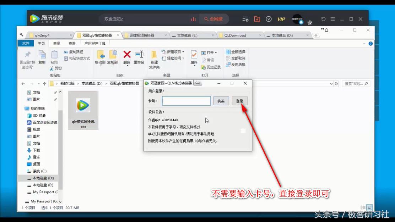Select My Passport (G:) in navigation tree
Viewport: 395px width, 222px height.
point(44,201)
